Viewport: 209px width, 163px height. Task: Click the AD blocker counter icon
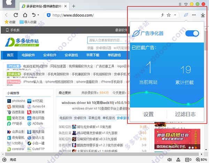pos(188,160)
